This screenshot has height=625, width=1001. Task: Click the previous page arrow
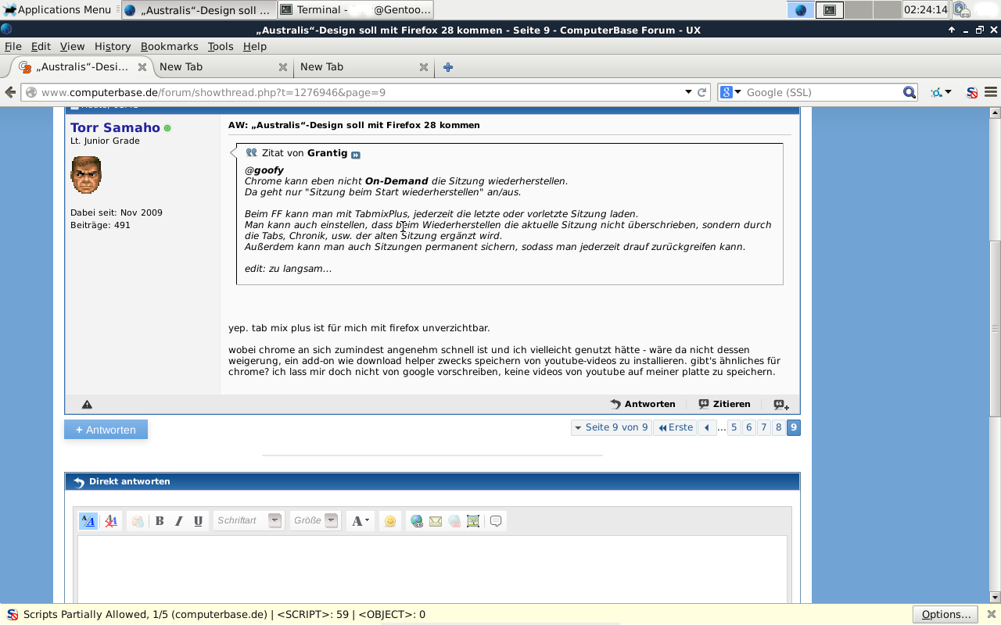tap(707, 427)
